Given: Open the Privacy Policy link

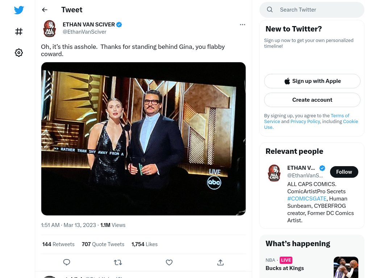Looking at the screenshot, I should [305, 121].
